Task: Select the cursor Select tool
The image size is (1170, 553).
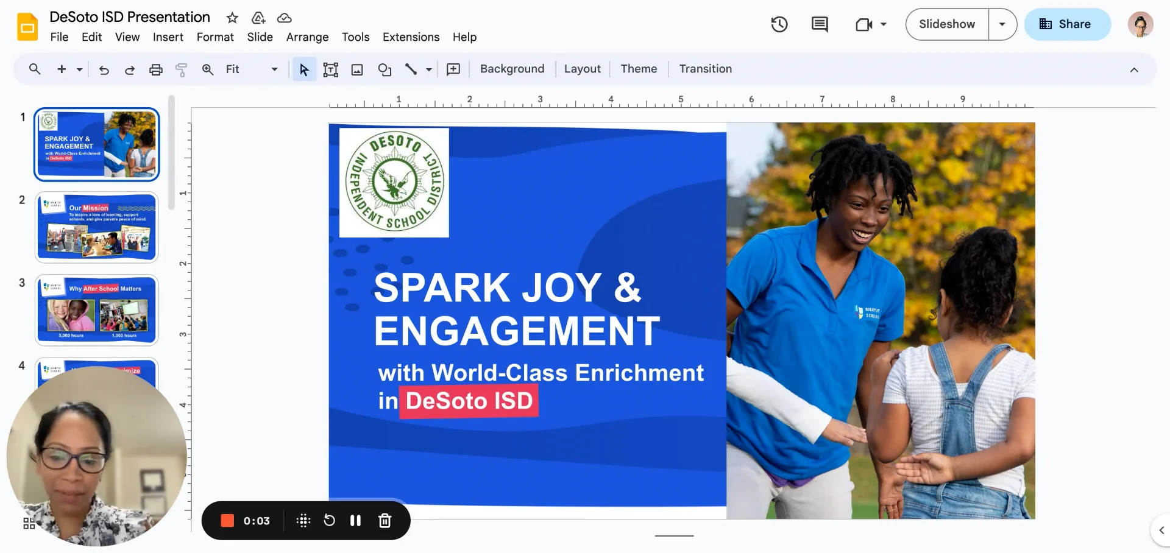Action: pyautogui.click(x=304, y=69)
